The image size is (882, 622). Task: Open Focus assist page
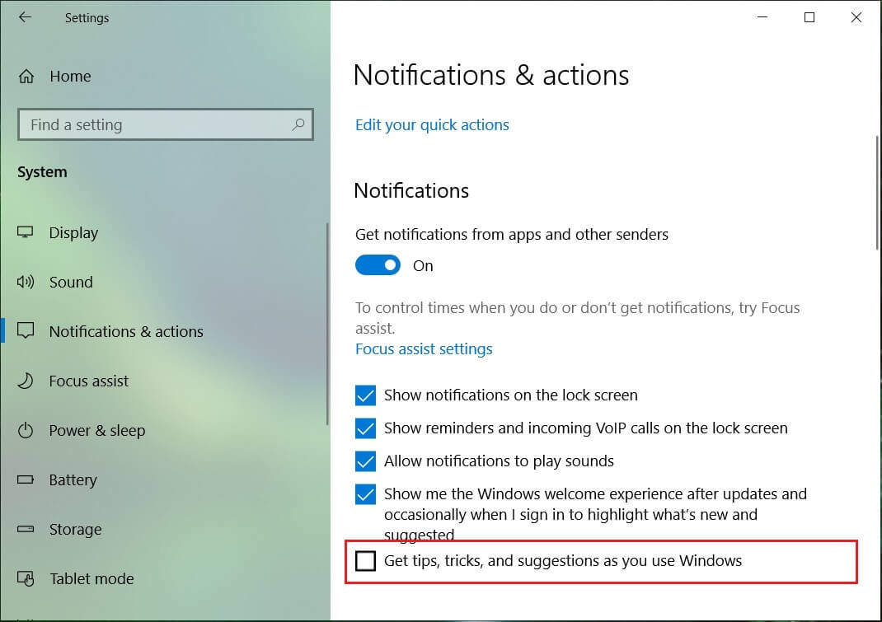click(89, 381)
